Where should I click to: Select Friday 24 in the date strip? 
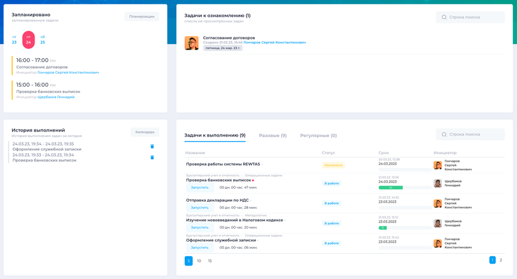point(28,40)
